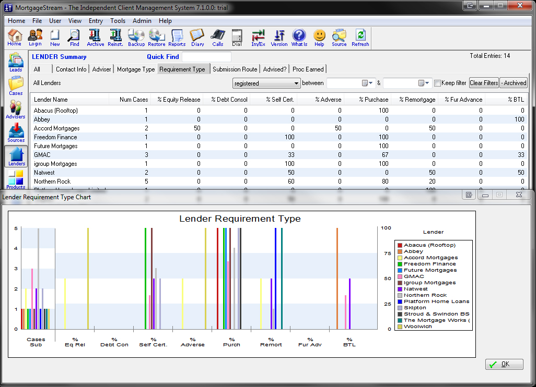Run Backup from the toolbar
The image size is (536, 387).
[x=136, y=38]
